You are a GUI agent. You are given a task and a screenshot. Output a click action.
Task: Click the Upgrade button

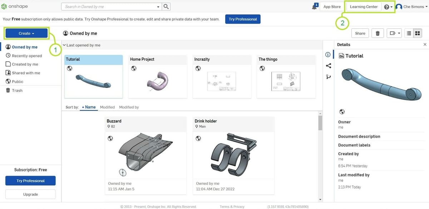click(30, 194)
